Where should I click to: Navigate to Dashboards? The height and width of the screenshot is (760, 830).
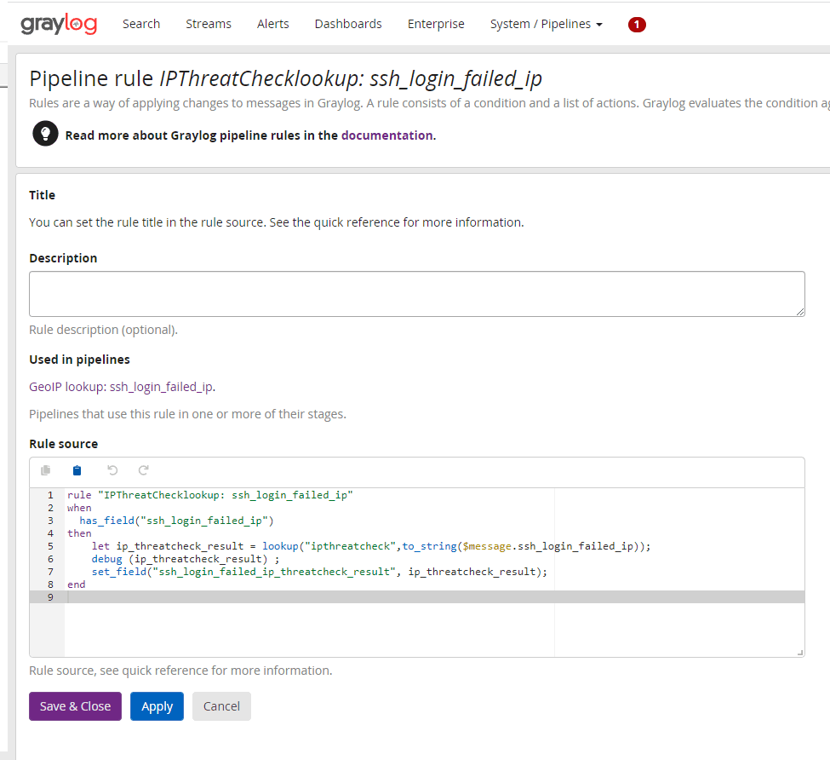coord(348,24)
